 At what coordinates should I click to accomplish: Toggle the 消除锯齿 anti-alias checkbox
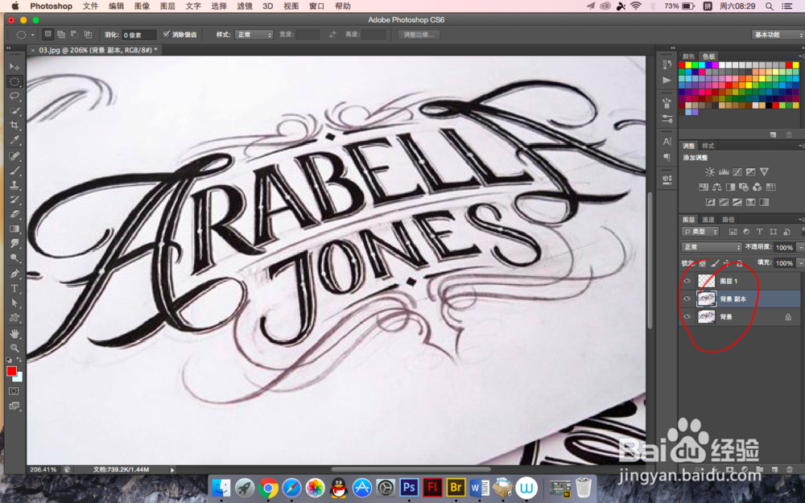166,35
